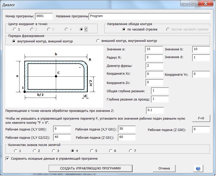The height and width of the screenshot is (177, 217).
Task: Click the Координата Zc input field
Action: coord(154,83)
